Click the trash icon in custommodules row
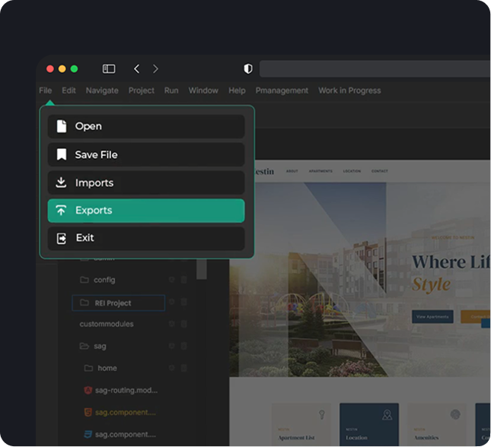The height and width of the screenshot is (447, 491). pyautogui.click(x=183, y=324)
